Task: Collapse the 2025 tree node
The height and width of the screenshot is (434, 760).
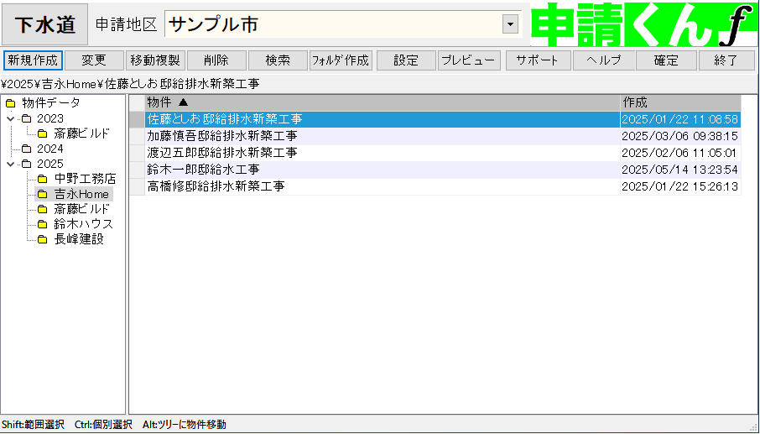Action: click(x=10, y=164)
